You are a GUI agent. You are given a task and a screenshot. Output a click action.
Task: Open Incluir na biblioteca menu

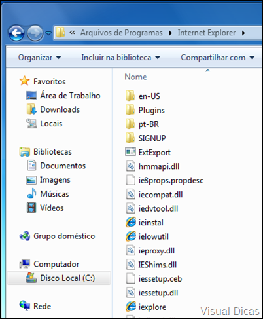click(120, 58)
